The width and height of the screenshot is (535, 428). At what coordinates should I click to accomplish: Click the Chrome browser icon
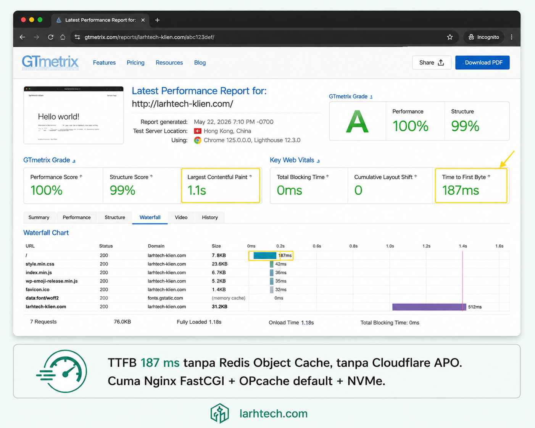tap(198, 140)
